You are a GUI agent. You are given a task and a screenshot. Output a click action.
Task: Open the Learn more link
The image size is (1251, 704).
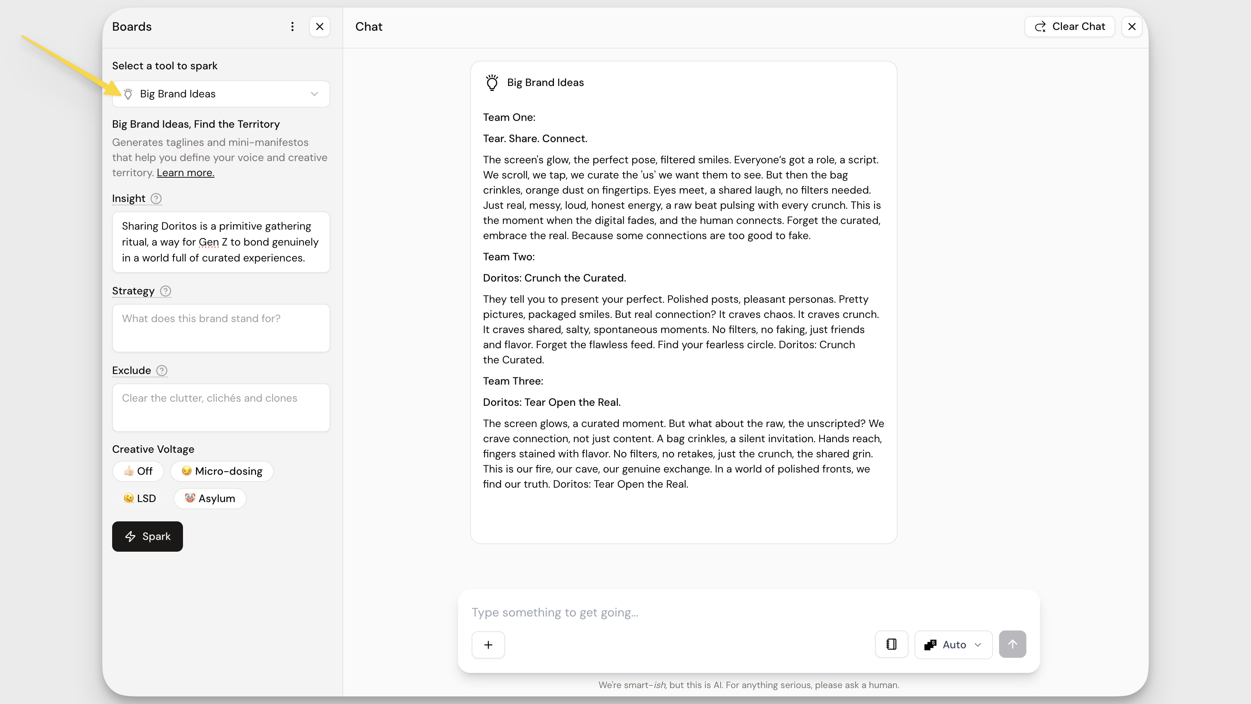(185, 173)
